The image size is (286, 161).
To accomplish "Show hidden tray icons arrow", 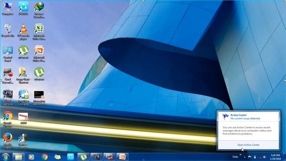I will pos(244,157).
